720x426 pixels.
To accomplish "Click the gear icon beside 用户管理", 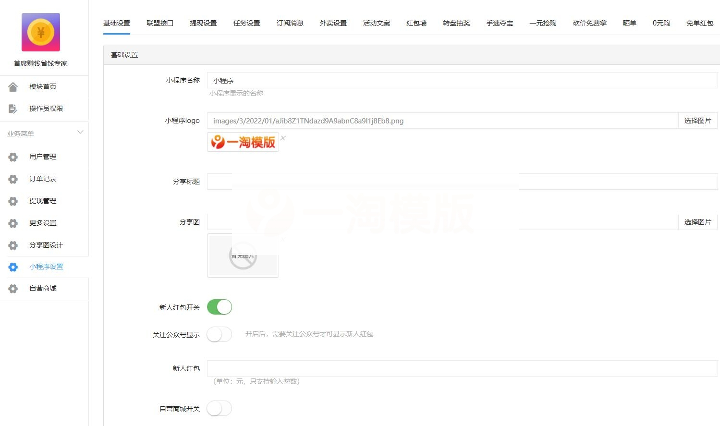I will click(x=13, y=157).
